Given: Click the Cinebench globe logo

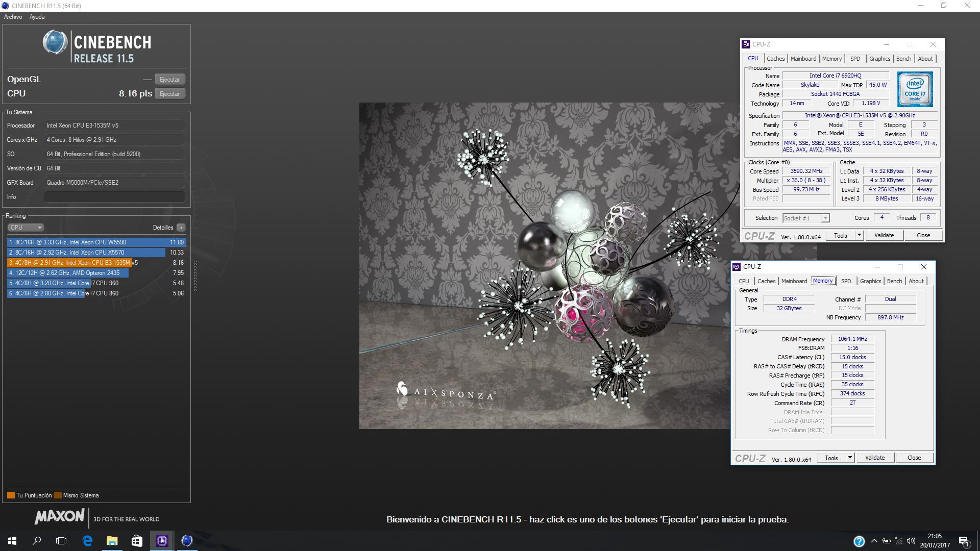Looking at the screenshot, I should [x=55, y=43].
